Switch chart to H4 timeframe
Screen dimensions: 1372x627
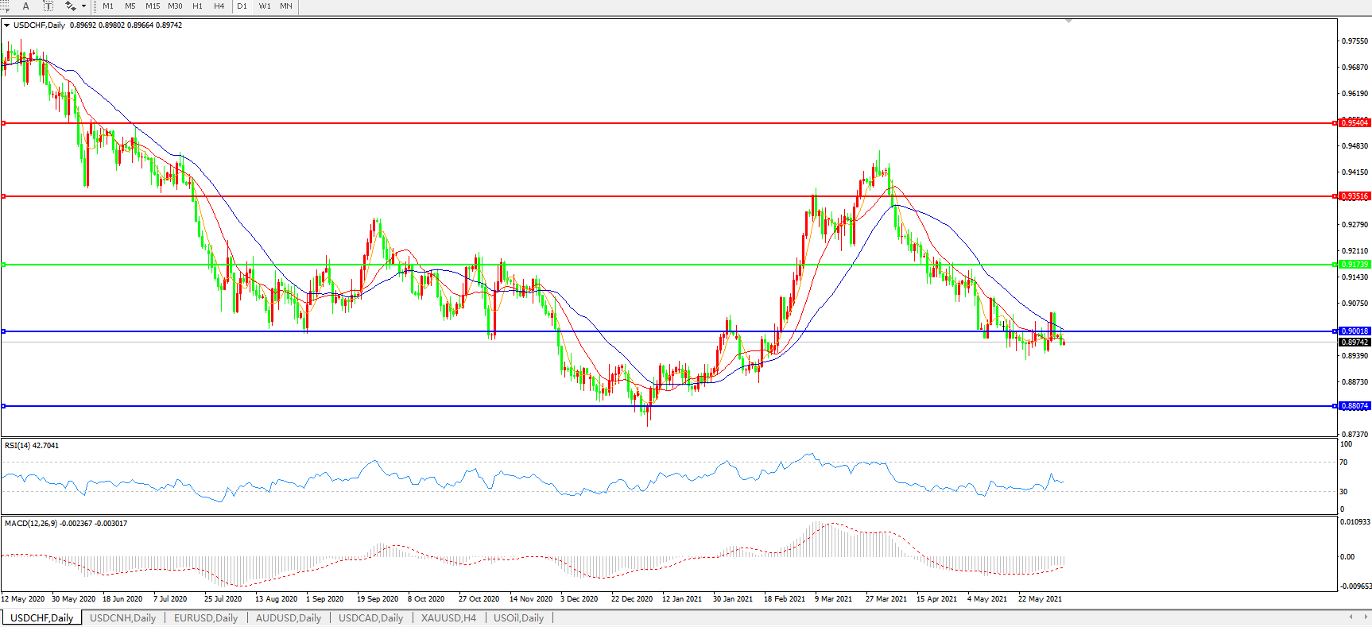[219, 6]
